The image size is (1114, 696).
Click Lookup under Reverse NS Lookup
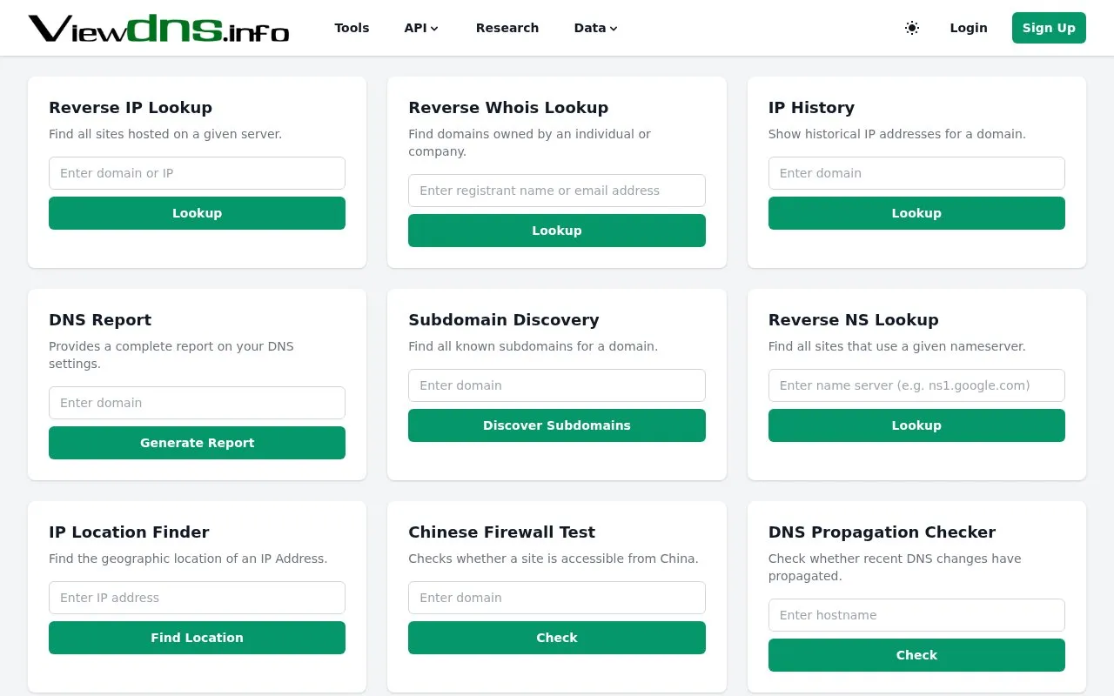(916, 425)
